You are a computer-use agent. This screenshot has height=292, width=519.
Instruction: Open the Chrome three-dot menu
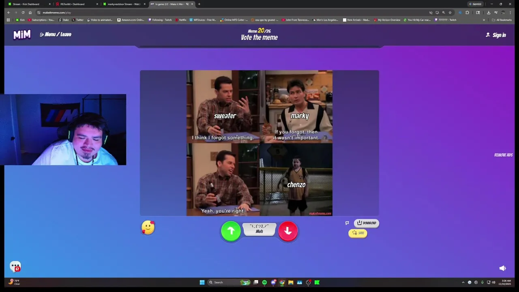510,13
